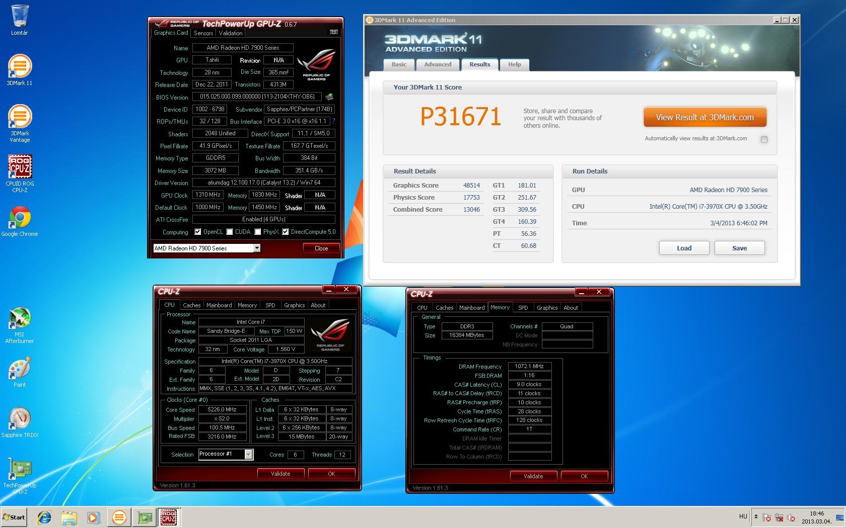Open the Basic tab in 3DMark 11
Screen dimensions: 846x528
click(x=399, y=64)
